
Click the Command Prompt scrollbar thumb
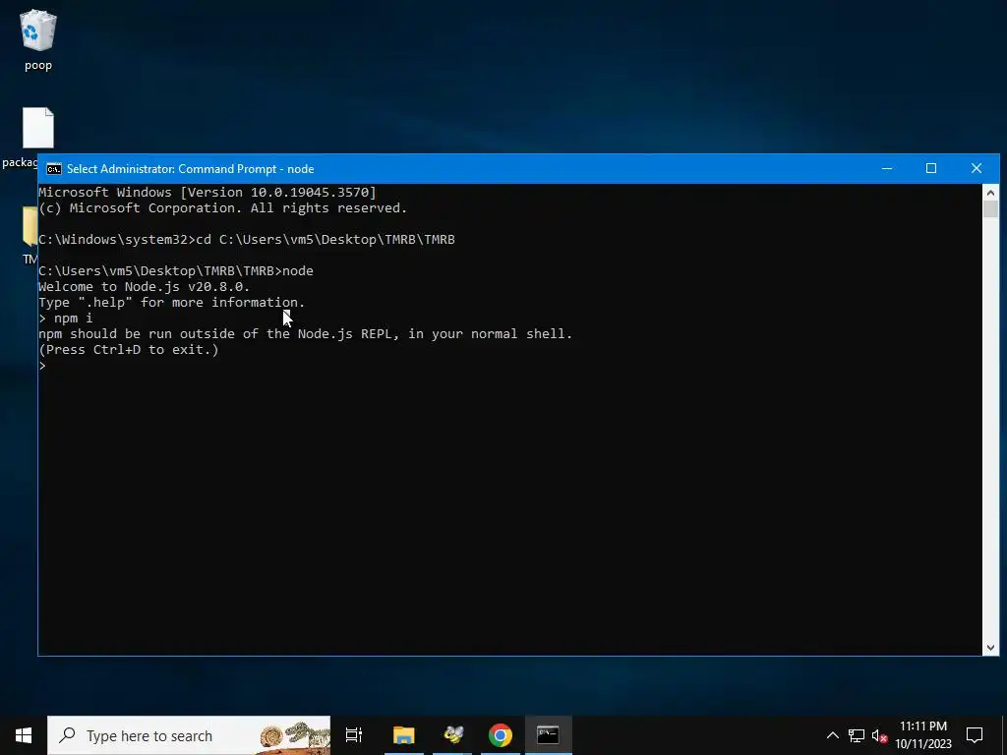[990, 208]
